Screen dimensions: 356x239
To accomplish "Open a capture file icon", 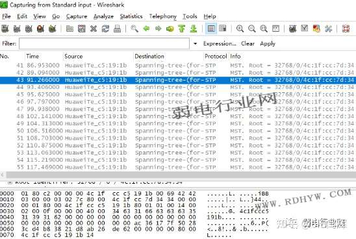I will (x=70, y=29).
